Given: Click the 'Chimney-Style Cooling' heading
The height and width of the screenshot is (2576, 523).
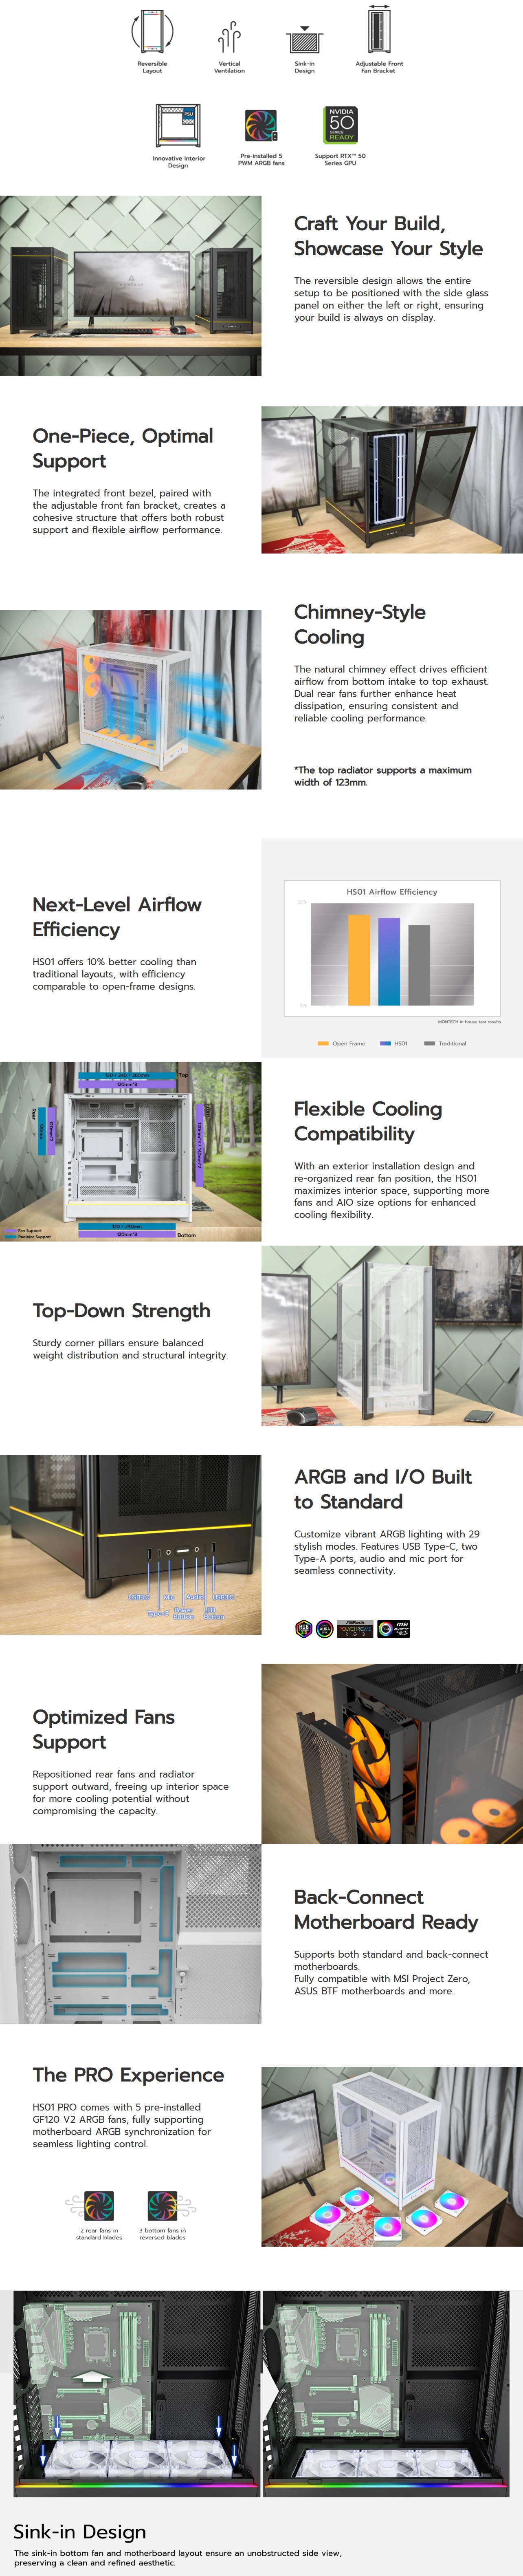Looking at the screenshot, I should 360,624.
